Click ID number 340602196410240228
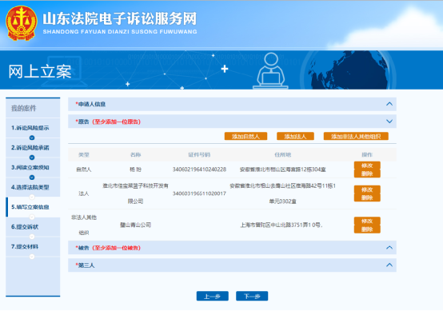This screenshot has width=443, height=311. 199,169
